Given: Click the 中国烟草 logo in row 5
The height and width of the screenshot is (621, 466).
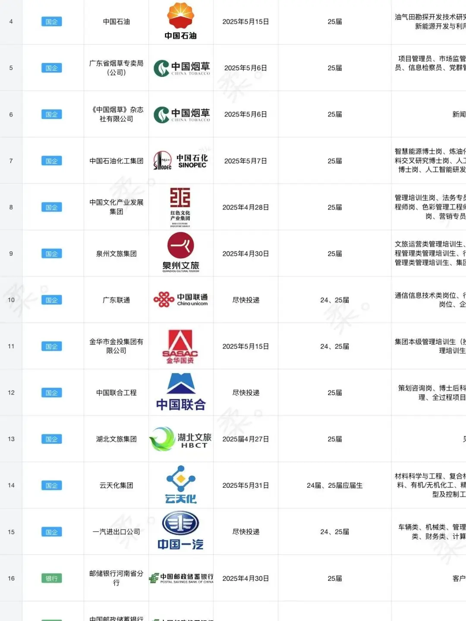Looking at the screenshot, I should pyautogui.click(x=182, y=68).
